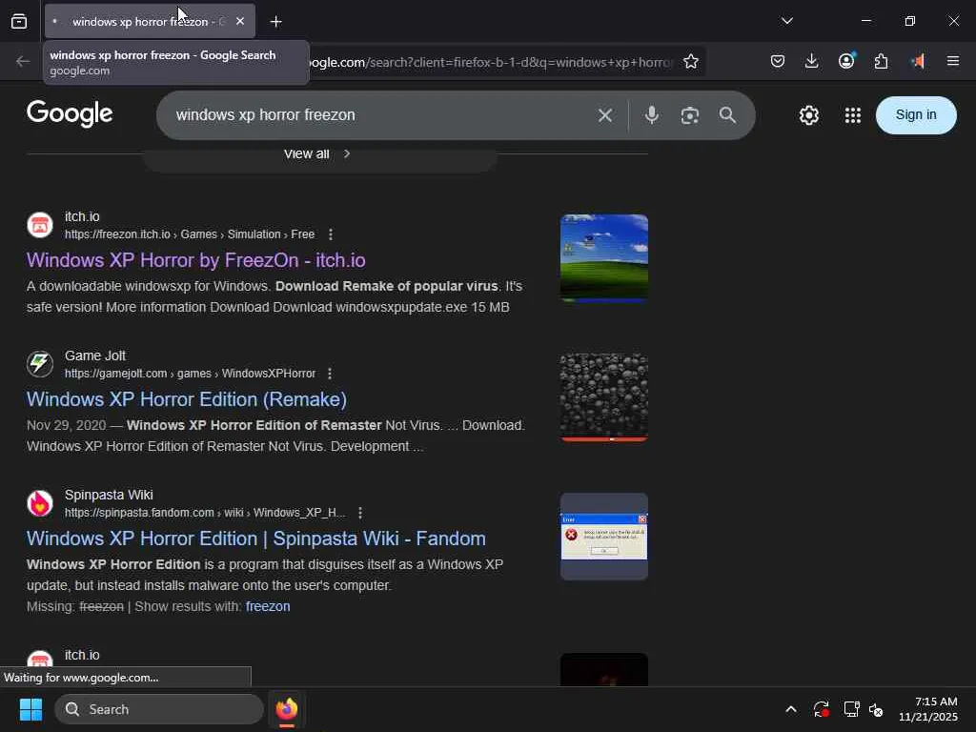Open the Extensions puzzle icon
This screenshot has height=732, width=976.
[882, 61]
